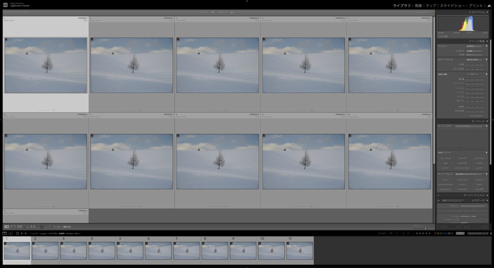Open Compare view (XY icon)
The height and width of the screenshot is (268, 494).
20,227
